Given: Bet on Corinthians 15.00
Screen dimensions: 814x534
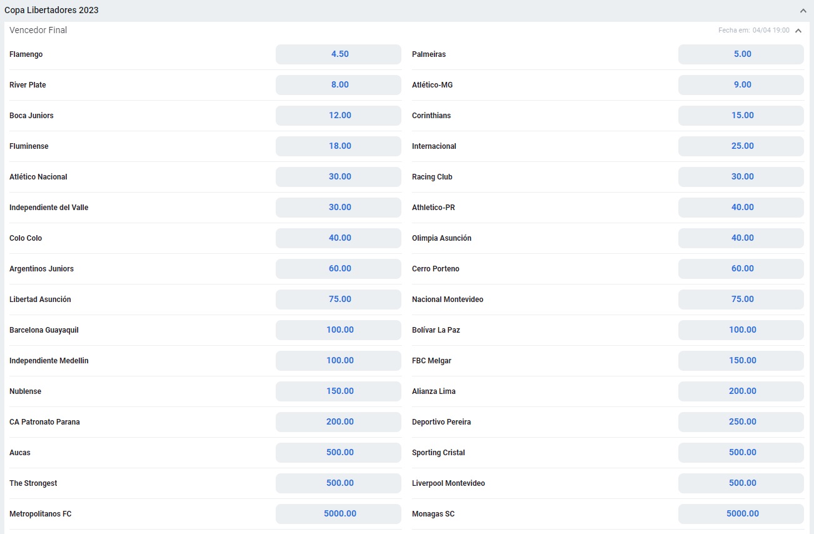Looking at the screenshot, I should [x=741, y=116].
